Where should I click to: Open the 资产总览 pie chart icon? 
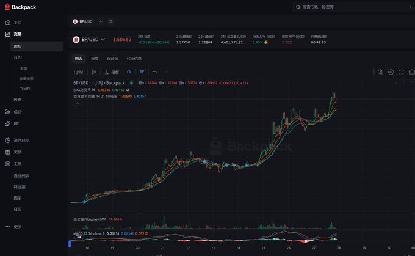[8, 141]
